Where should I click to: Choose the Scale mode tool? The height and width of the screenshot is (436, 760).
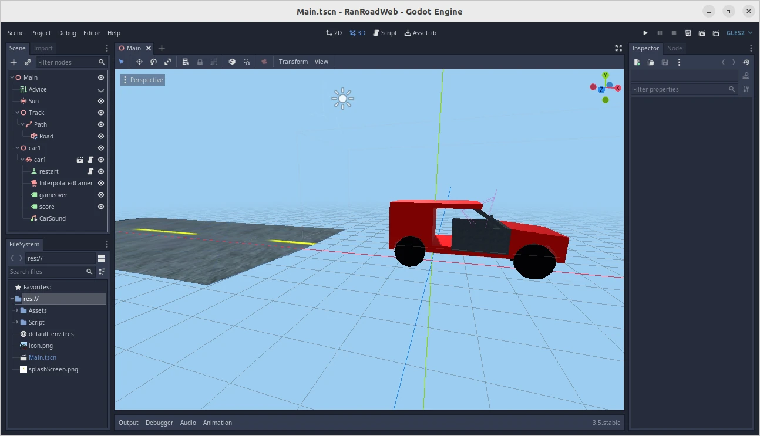(167, 62)
